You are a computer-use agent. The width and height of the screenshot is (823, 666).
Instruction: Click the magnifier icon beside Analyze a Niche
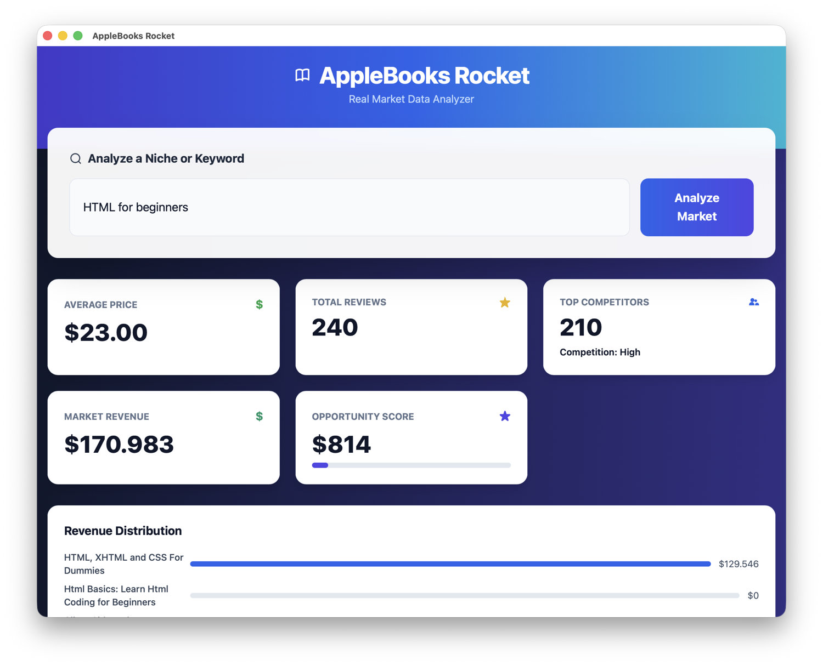[x=76, y=159]
